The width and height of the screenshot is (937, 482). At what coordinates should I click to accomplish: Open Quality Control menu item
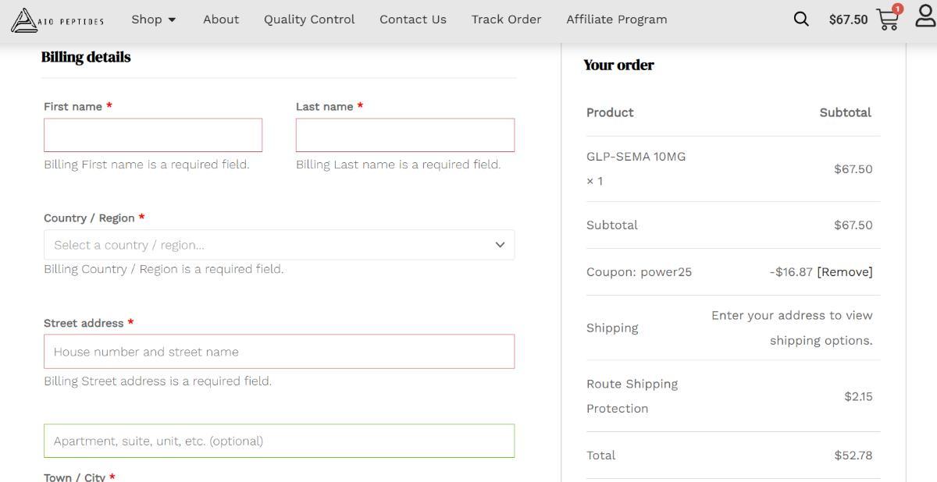[309, 19]
